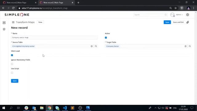Clear the Target Table field value
The width and height of the screenshot is (197, 111).
[x=185, y=46]
